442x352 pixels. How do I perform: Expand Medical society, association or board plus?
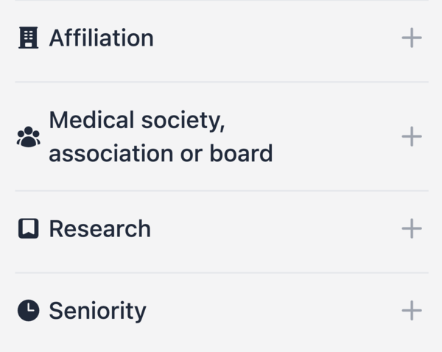point(412,137)
